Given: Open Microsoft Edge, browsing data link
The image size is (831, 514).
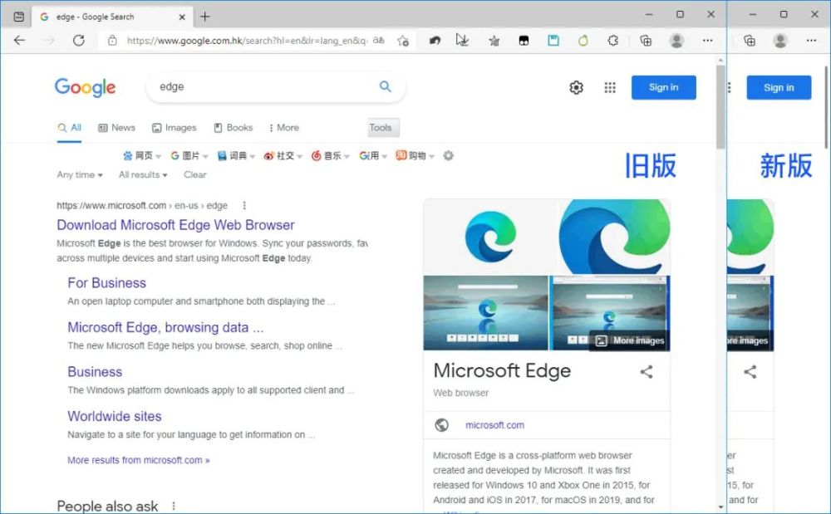Looking at the screenshot, I should [165, 327].
